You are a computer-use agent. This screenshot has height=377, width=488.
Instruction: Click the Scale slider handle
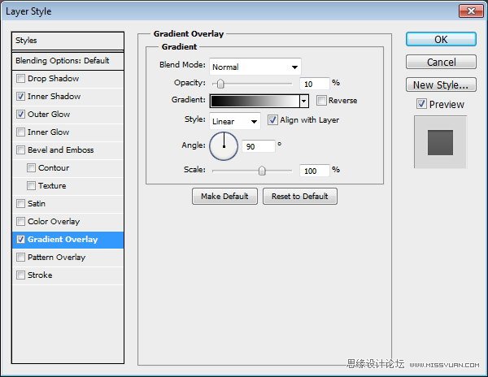[262, 171]
